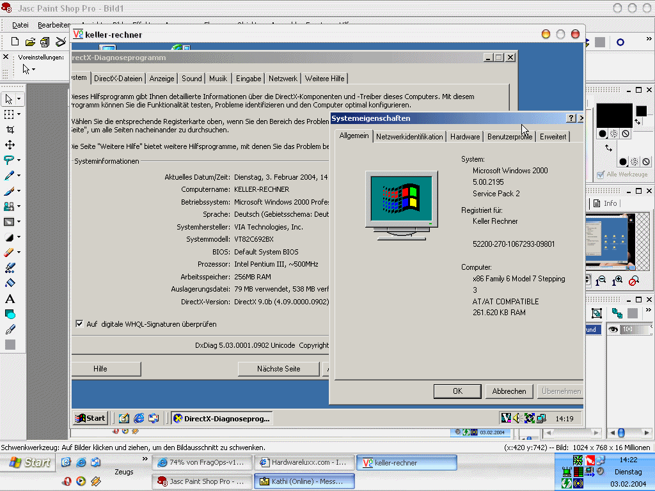Click zoom out icon in Overview palette

coord(600,281)
